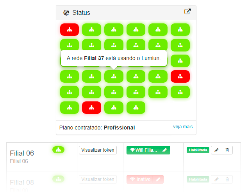The width and height of the screenshot is (248, 195).
Task: Click the network tile under the tooltip arrow
Action: (114, 76)
